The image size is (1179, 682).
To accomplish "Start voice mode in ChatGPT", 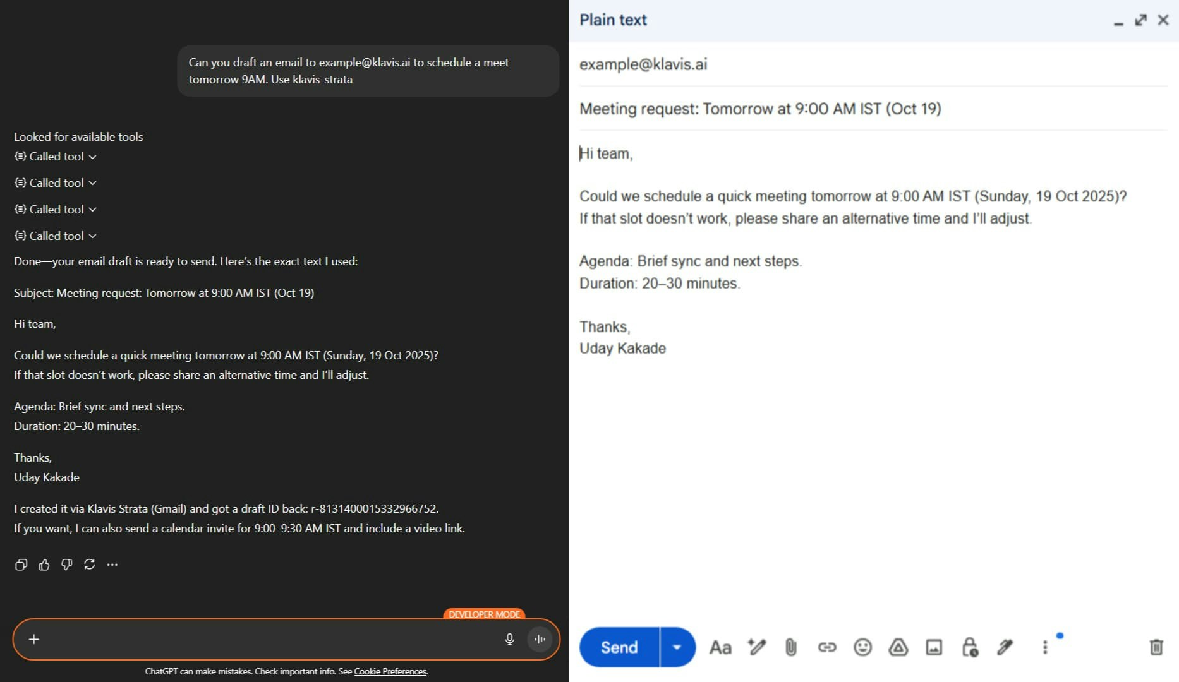I will pyautogui.click(x=540, y=639).
